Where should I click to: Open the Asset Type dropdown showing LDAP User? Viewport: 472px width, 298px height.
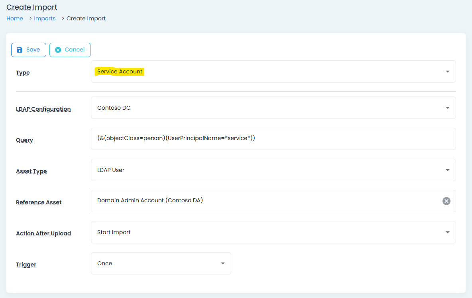click(x=273, y=170)
